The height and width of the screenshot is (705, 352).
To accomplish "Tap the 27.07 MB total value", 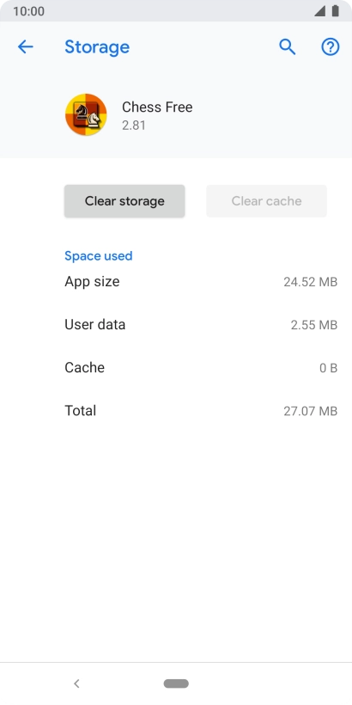I will tap(310, 411).
